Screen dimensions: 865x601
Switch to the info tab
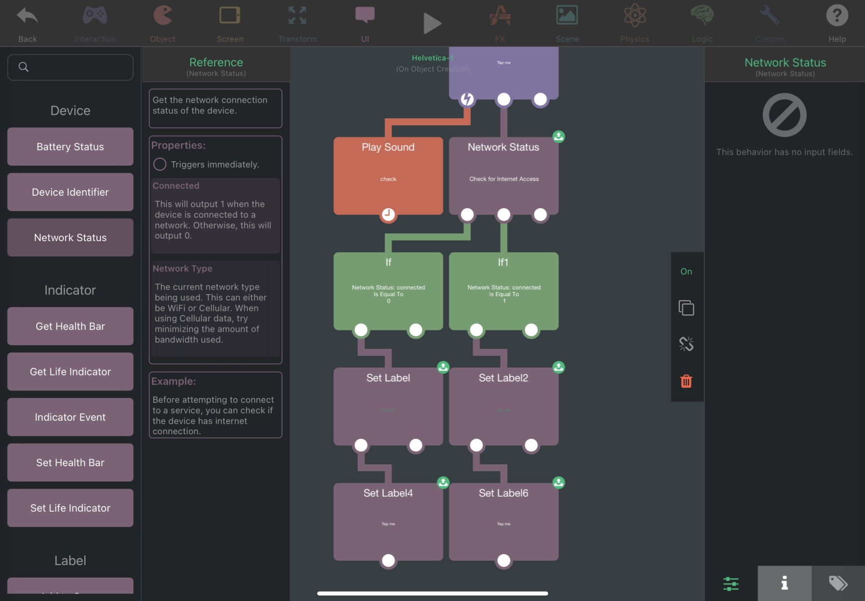point(784,583)
